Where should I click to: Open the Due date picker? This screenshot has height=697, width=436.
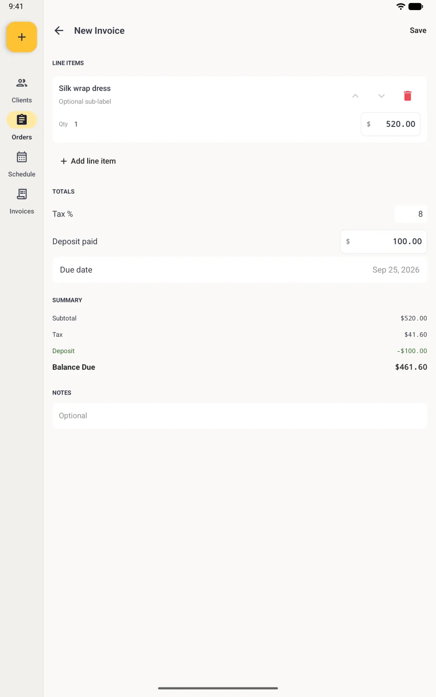coord(240,270)
